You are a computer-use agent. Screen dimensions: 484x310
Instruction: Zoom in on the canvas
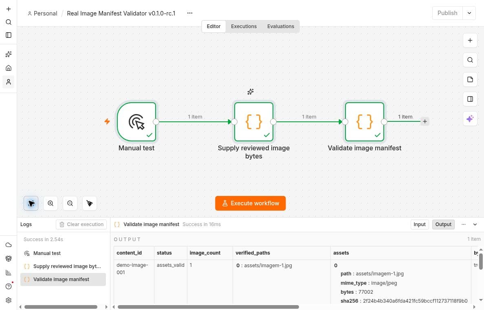tap(51, 203)
